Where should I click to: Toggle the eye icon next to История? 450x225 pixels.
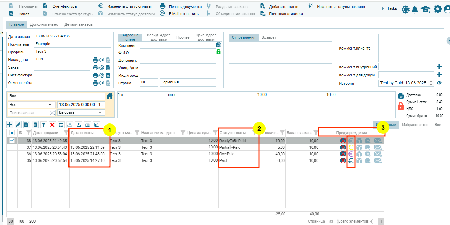tap(439, 83)
